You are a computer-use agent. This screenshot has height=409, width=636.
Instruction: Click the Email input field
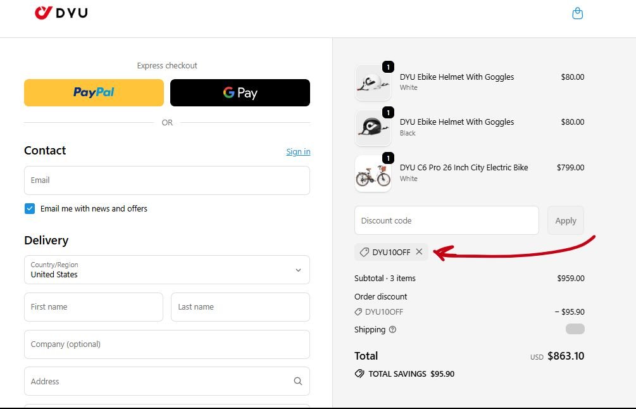click(x=166, y=180)
